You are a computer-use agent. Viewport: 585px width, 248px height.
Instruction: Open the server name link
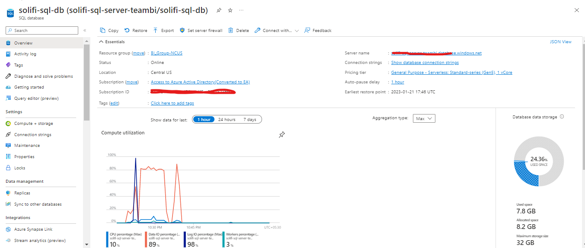pyautogui.click(x=436, y=53)
